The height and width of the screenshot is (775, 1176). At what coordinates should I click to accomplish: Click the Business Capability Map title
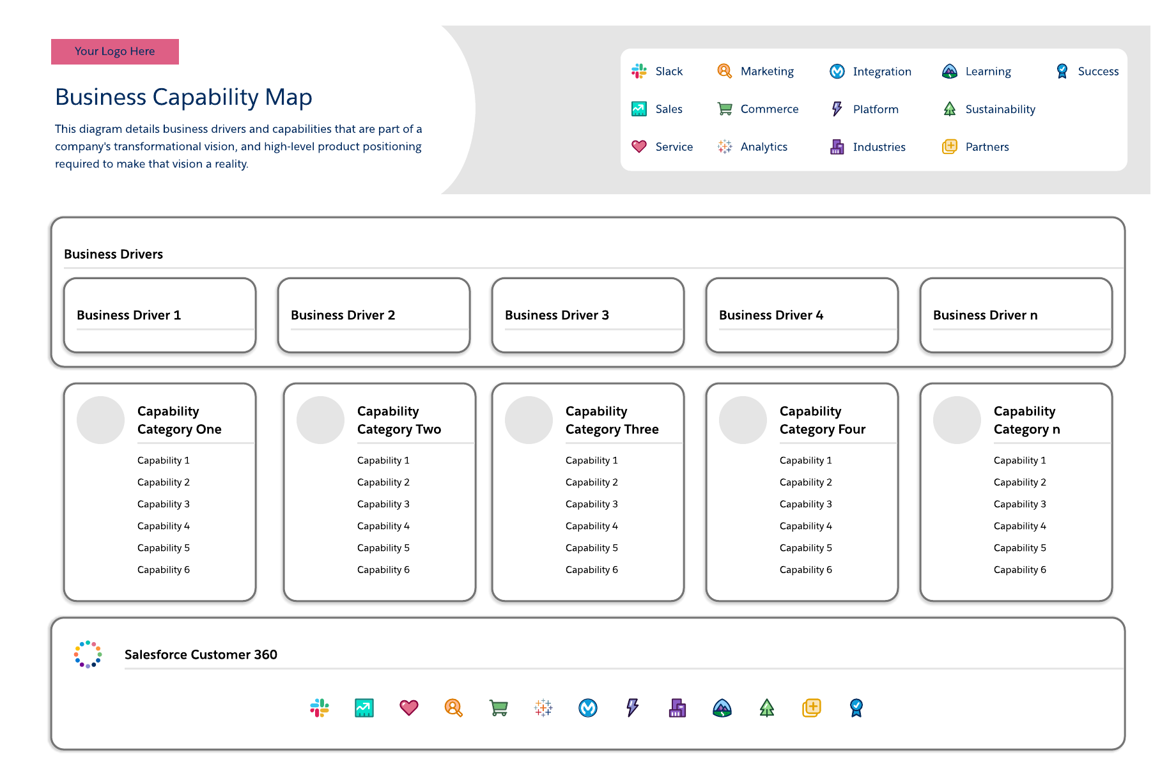(183, 97)
